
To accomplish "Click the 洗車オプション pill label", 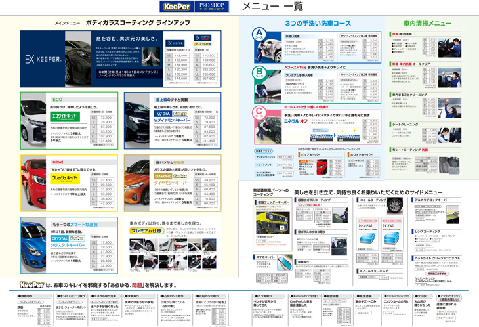I will click(264, 151).
